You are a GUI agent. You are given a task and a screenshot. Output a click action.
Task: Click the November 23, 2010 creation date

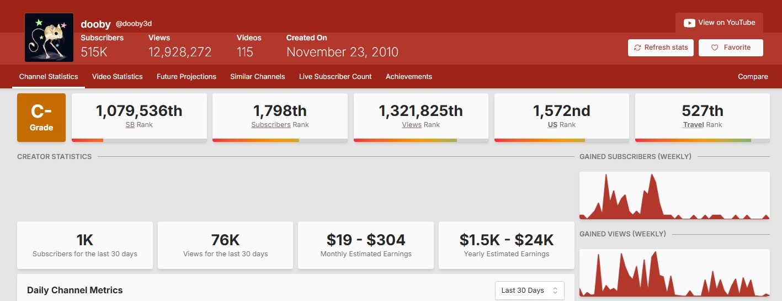[342, 52]
